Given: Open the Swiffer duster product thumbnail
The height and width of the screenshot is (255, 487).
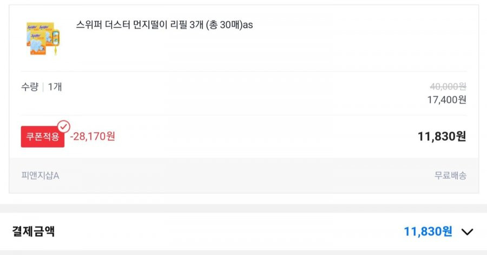Looking at the screenshot, I should click(x=43, y=38).
